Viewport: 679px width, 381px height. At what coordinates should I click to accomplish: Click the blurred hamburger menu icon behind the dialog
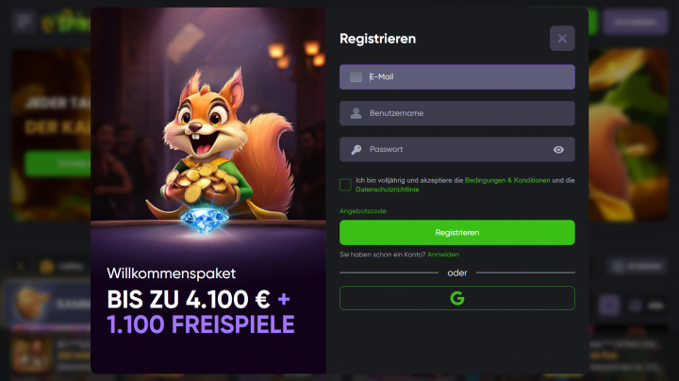[24, 21]
